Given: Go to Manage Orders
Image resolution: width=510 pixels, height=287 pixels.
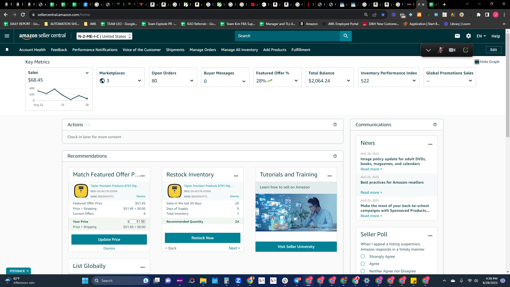Looking at the screenshot, I should (x=203, y=50).
